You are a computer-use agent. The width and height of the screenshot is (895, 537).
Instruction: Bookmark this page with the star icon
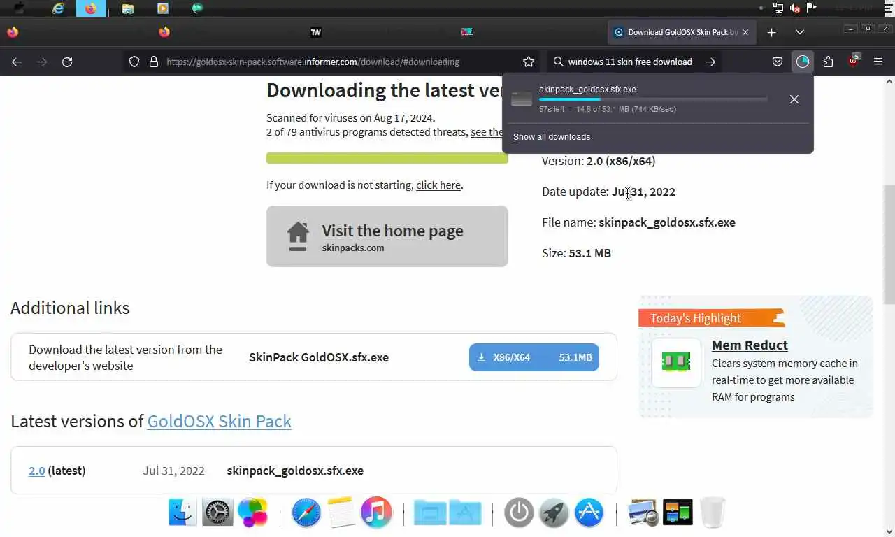click(529, 62)
